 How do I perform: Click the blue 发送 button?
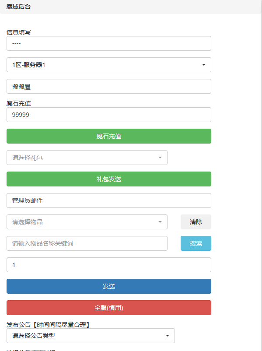[x=109, y=286]
